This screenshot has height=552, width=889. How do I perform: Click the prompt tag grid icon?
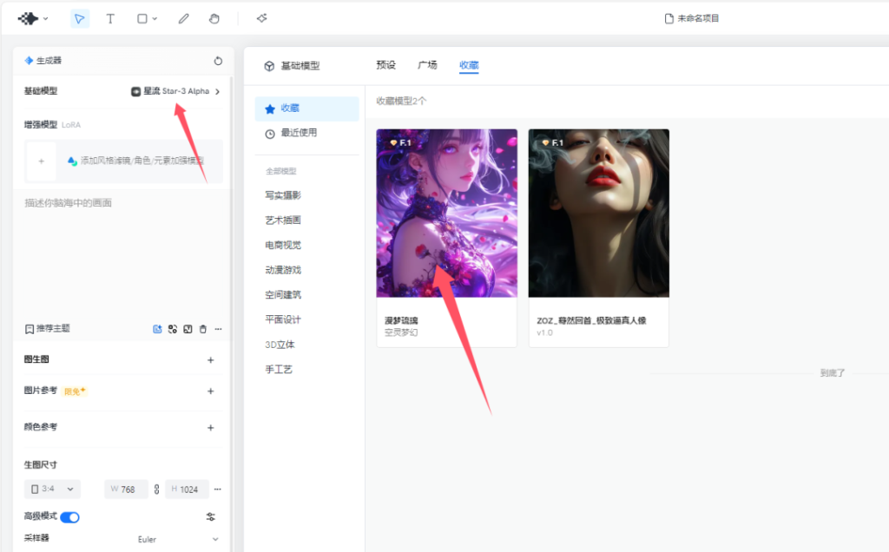point(173,329)
